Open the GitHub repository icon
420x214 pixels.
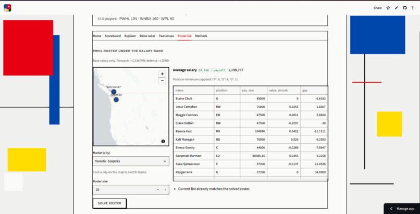coord(405,8)
